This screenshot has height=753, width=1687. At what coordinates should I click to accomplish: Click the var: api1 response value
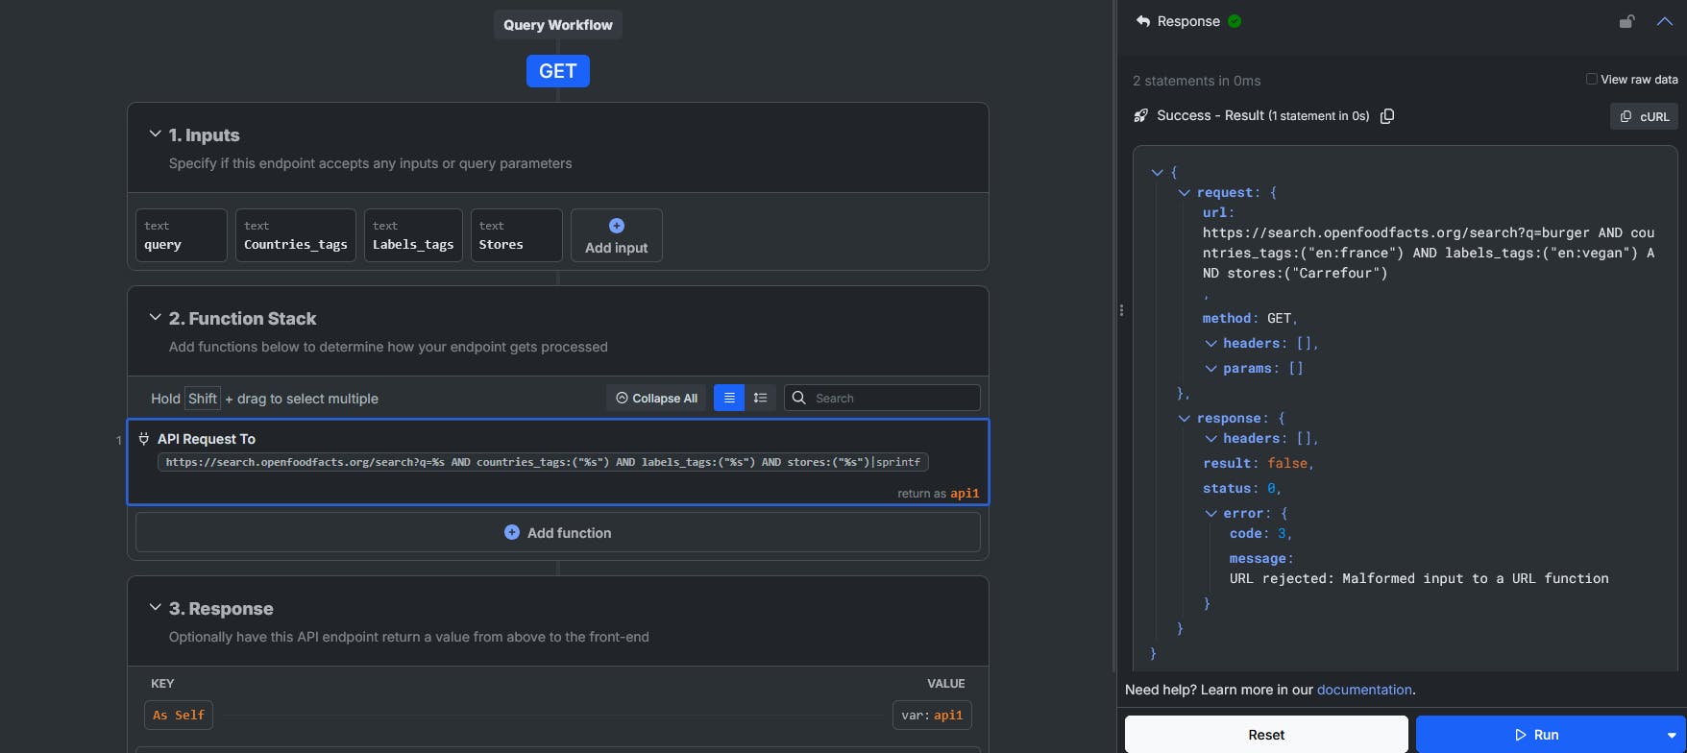pos(932,715)
